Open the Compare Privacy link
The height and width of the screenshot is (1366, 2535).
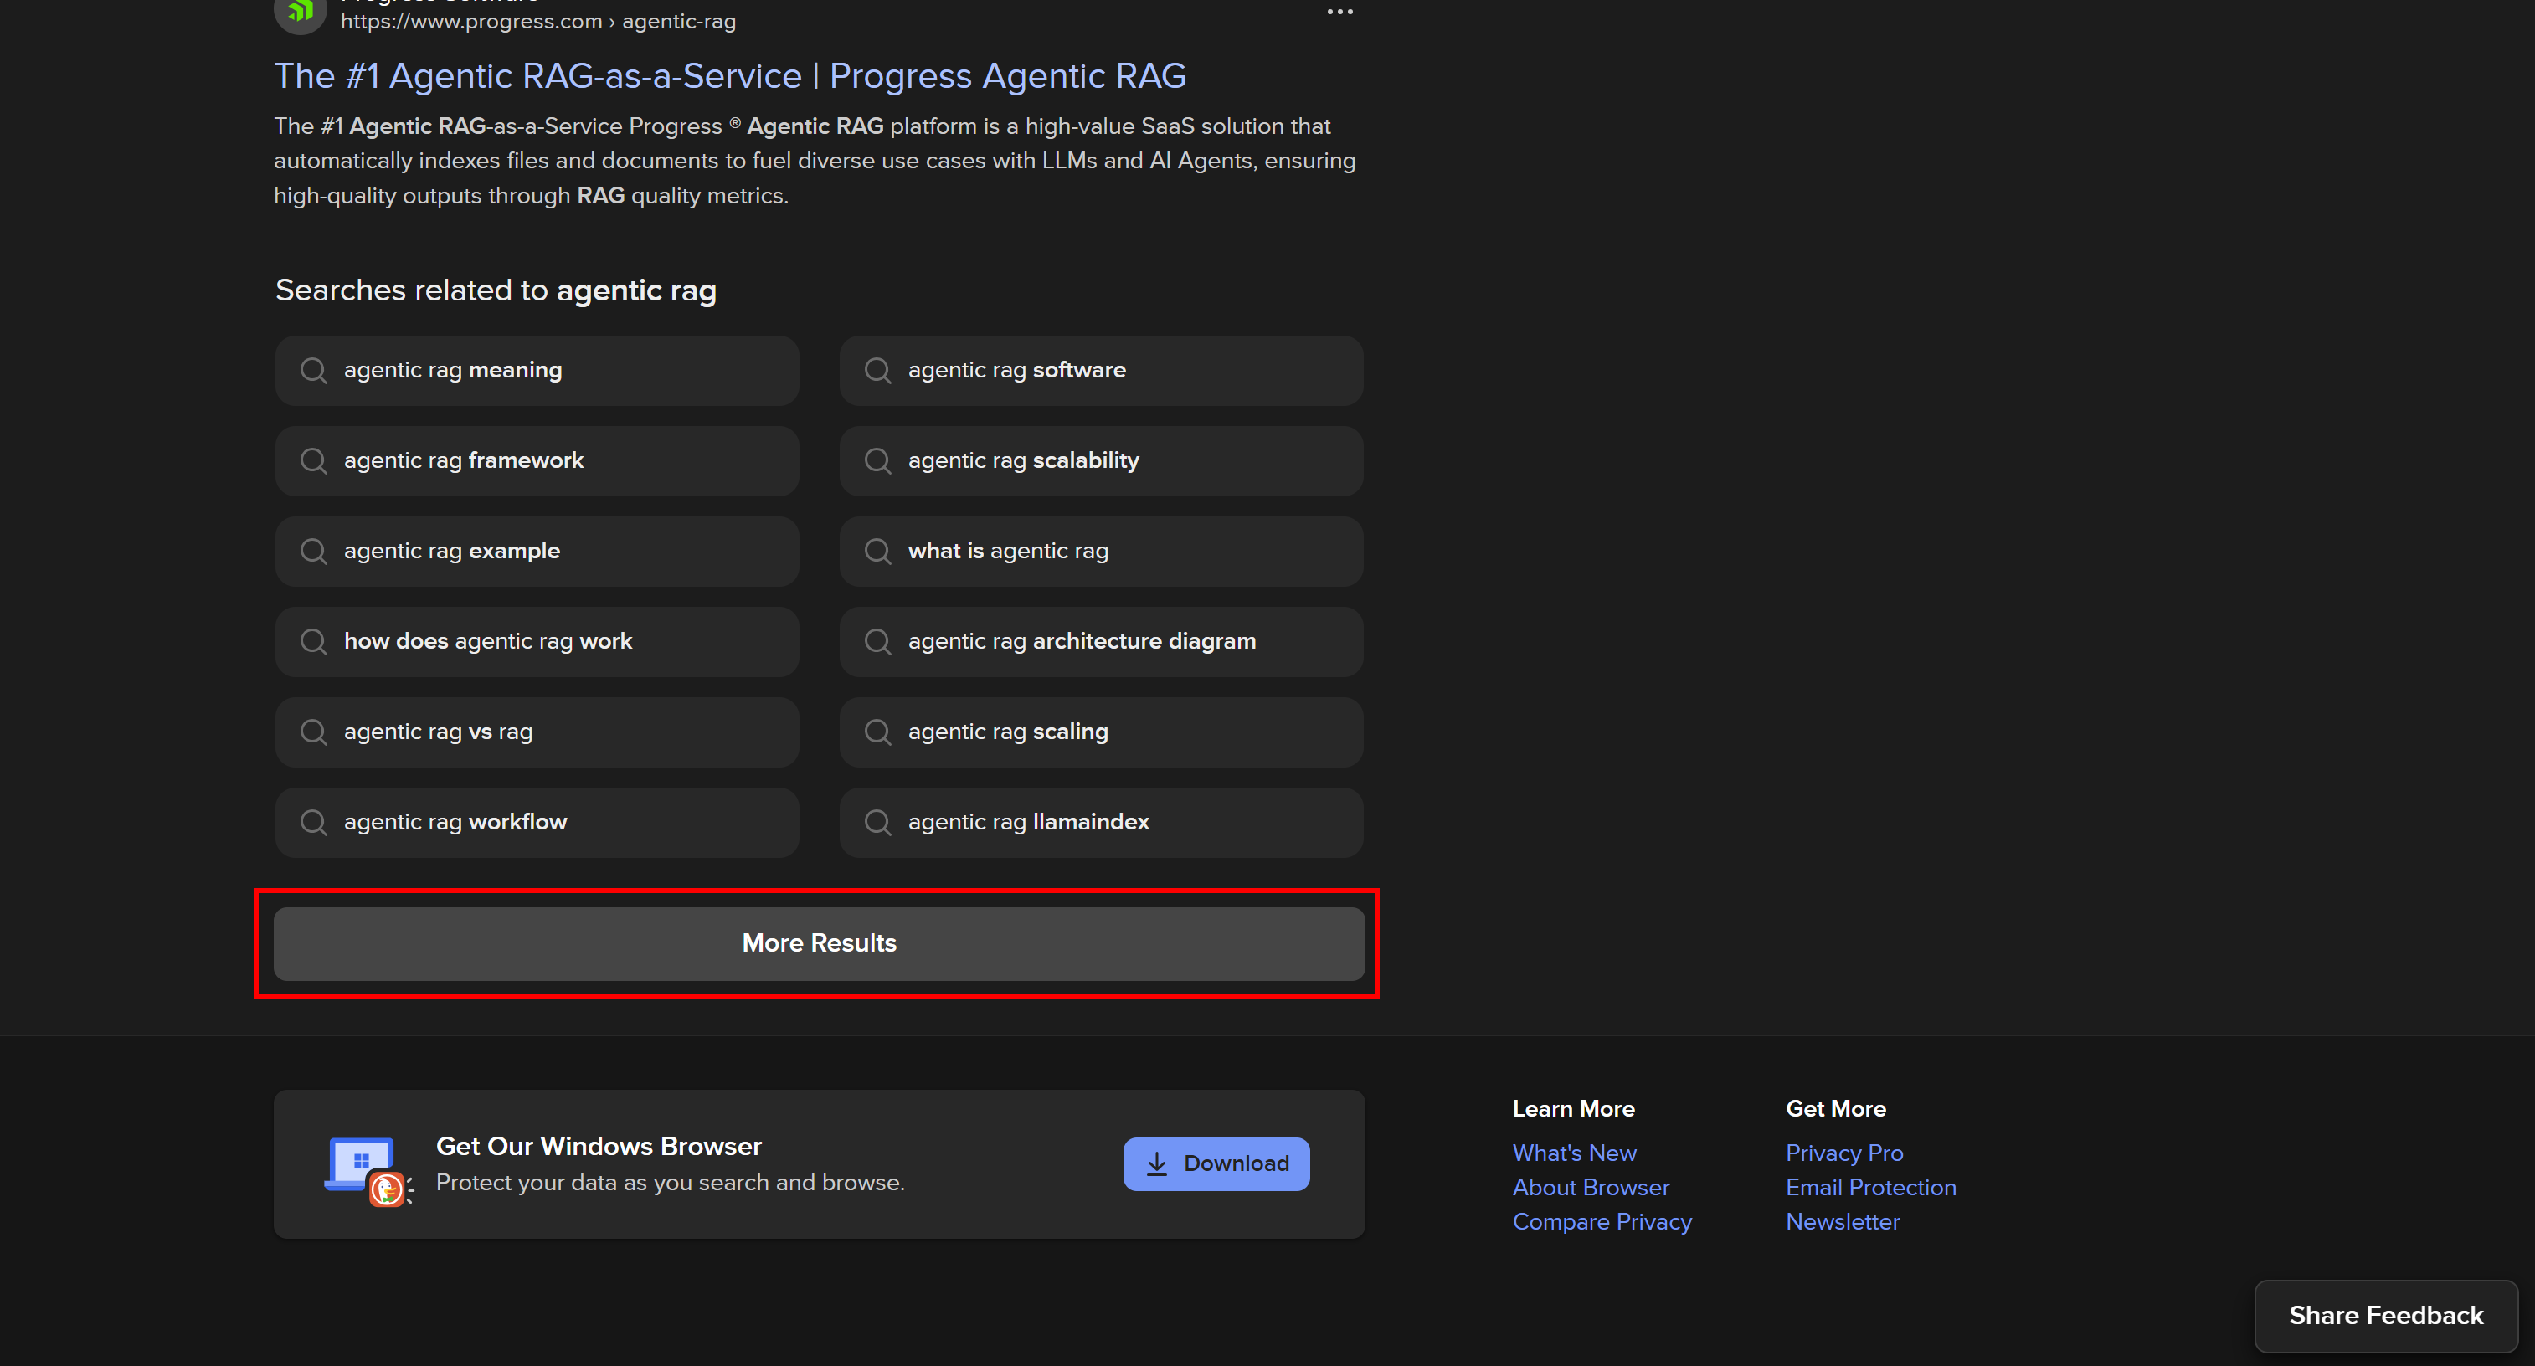pos(1601,1221)
